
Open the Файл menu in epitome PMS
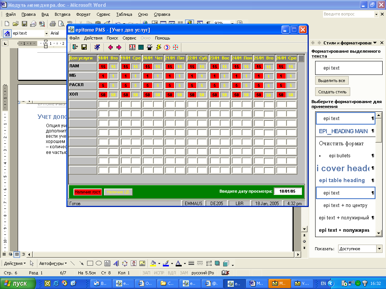[x=74, y=38]
